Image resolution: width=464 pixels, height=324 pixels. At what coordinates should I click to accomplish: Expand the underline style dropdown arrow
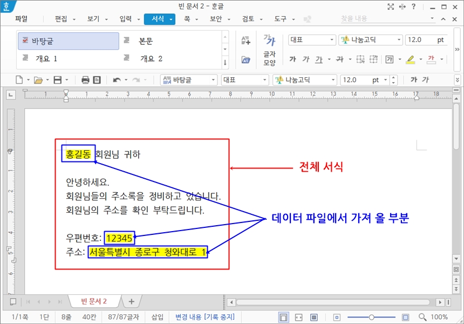(329, 59)
